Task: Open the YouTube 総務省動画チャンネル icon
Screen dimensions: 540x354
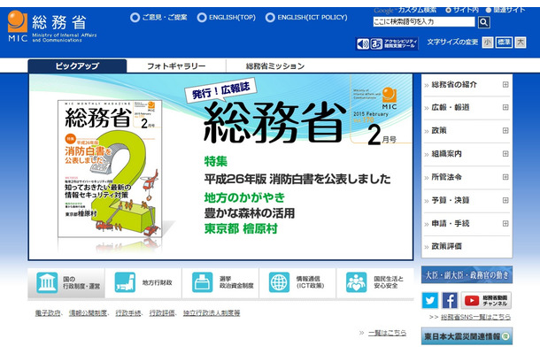Action: (486, 300)
